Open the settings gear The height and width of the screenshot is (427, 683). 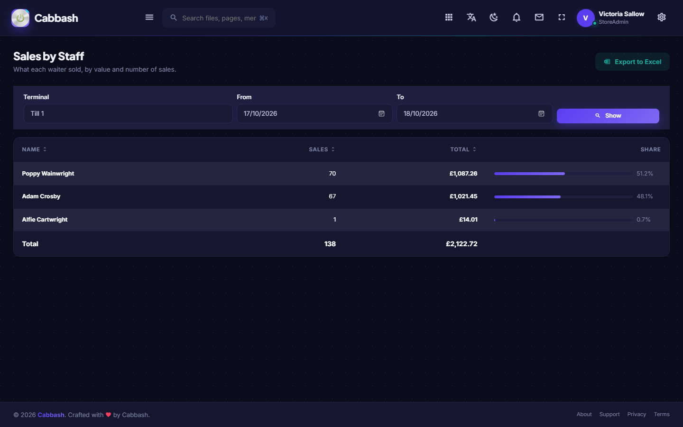[x=662, y=18]
